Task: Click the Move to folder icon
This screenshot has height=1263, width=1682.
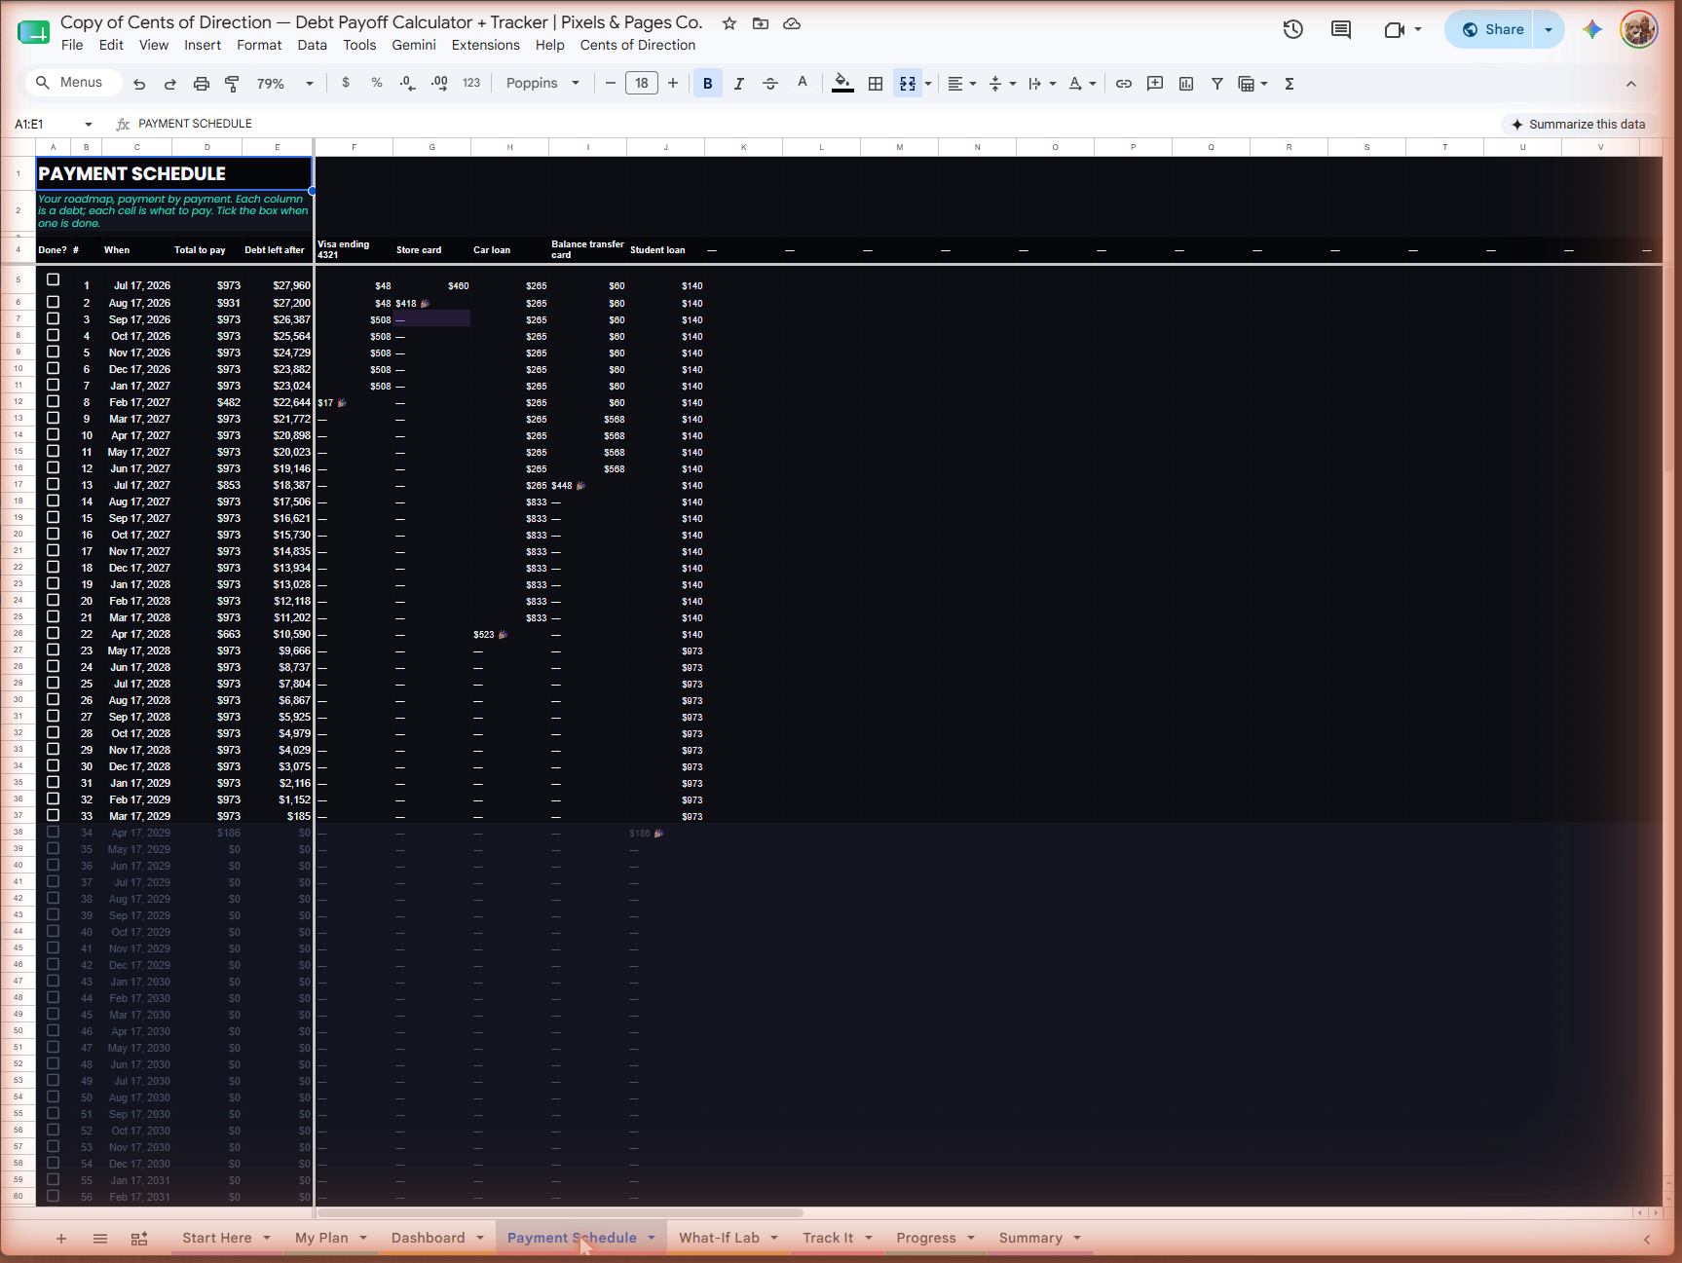Action: pos(761,23)
